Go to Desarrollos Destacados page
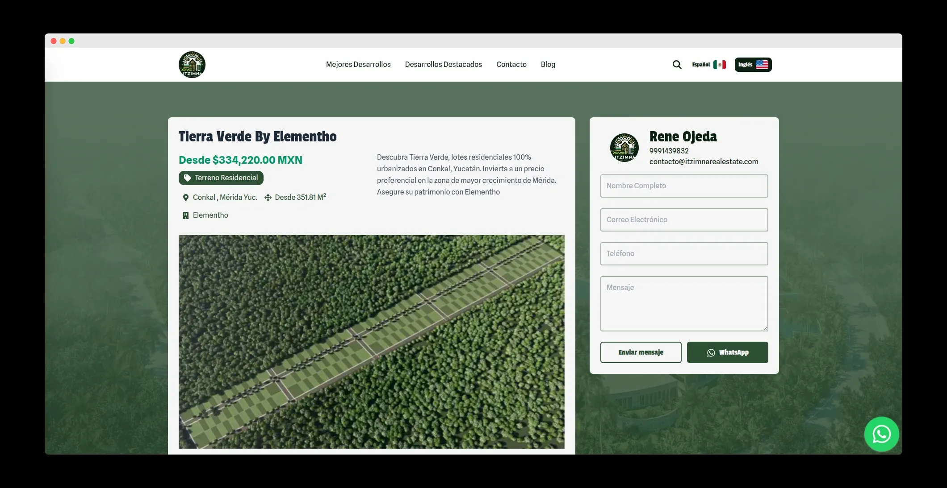This screenshot has width=947, height=488. click(x=443, y=64)
